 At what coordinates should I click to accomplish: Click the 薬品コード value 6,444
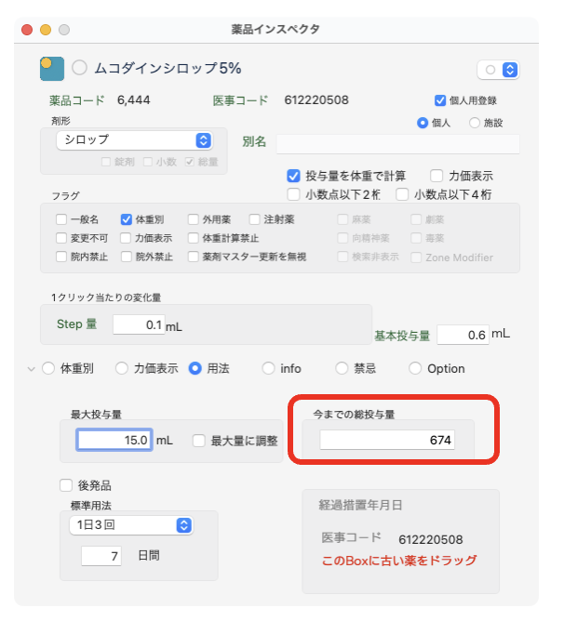coord(134,100)
